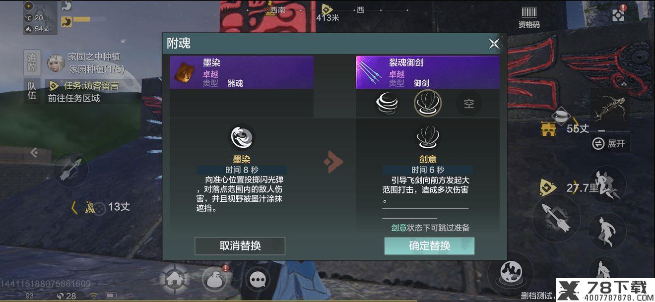
Task: Select the 裂魂御剑 item card
Action: pos(427,72)
